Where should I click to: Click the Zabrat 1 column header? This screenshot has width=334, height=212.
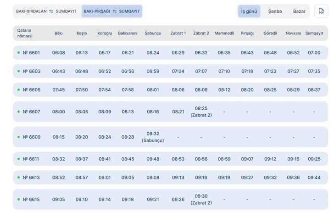pos(178,33)
